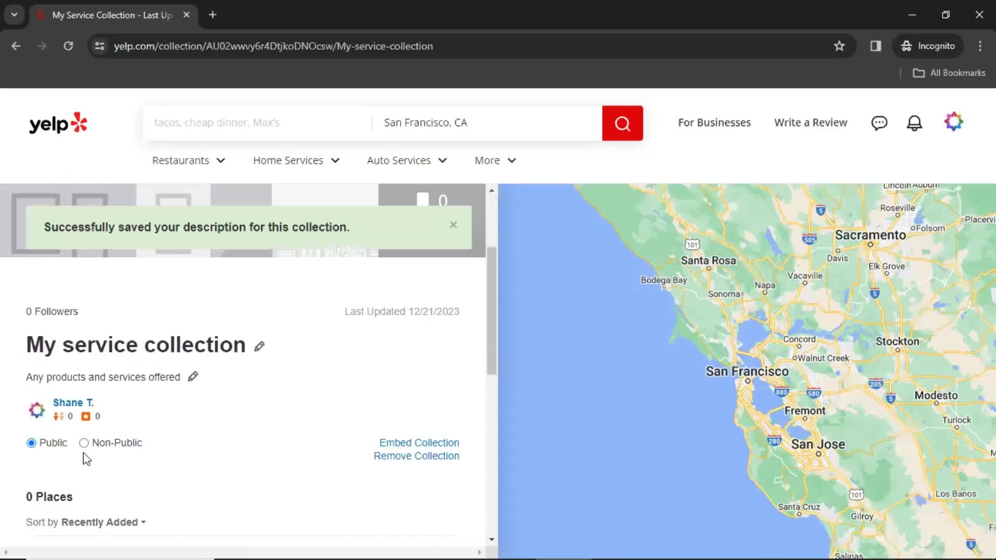The width and height of the screenshot is (996, 560).
Task: Open the tab search dropdown
Action: (x=15, y=15)
